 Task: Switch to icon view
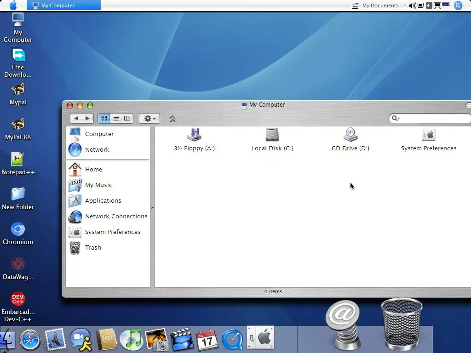click(x=104, y=118)
